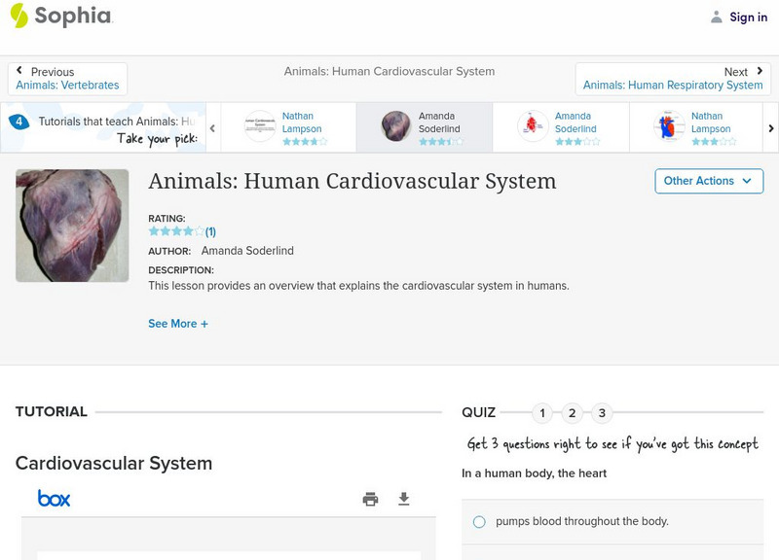Select quiz question 1 step
Image resolution: width=779 pixels, height=560 pixels.
(542, 413)
